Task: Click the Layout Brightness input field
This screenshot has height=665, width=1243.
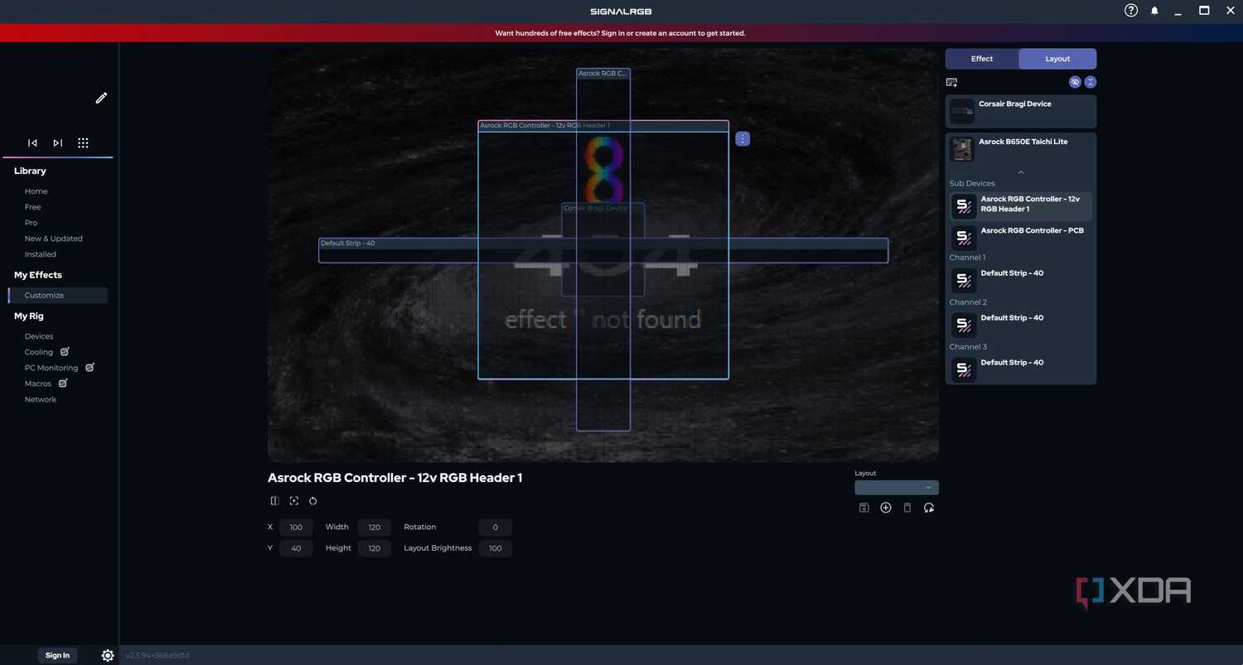Action: point(496,548)
